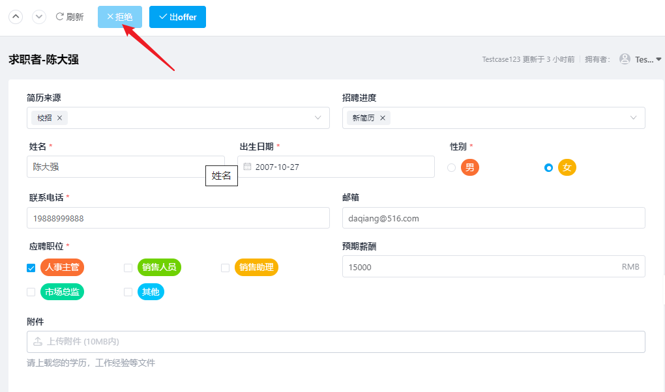The width and height of the screenshot is (665, 392).
Task: Click the 女 yellow label
Action: click(x=567, y=167)
